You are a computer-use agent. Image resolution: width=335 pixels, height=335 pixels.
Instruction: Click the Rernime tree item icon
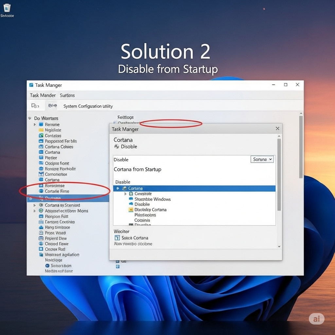click(x=41, y=124)
